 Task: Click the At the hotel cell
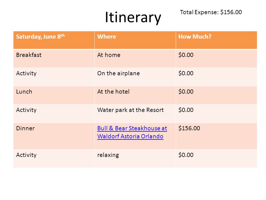tap(135, 95)
